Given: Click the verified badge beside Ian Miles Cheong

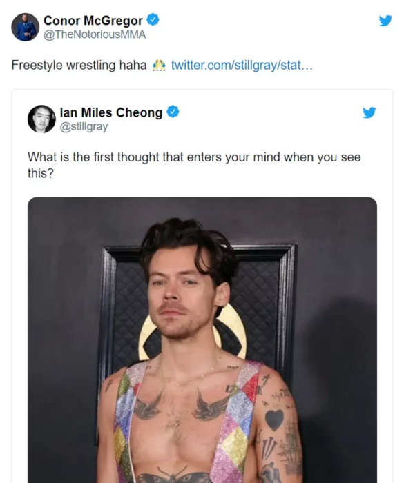Looking at the screenshot, I should point(173,112).
